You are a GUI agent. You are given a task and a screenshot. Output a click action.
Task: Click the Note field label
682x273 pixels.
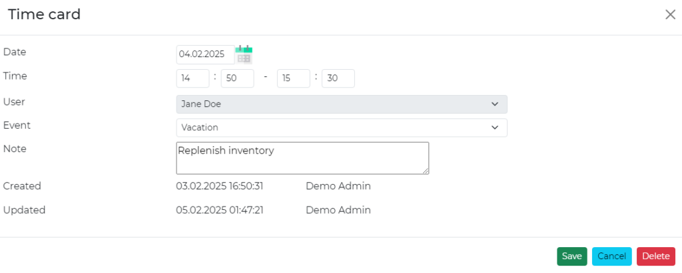click(x=15, y=149)
